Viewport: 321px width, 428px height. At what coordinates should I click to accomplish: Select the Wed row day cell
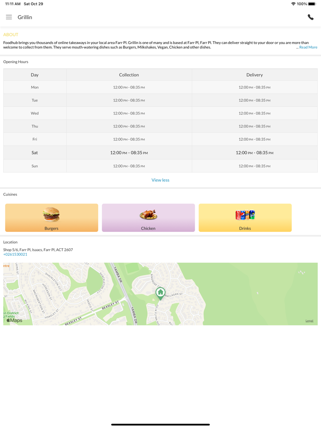point(35,113)
